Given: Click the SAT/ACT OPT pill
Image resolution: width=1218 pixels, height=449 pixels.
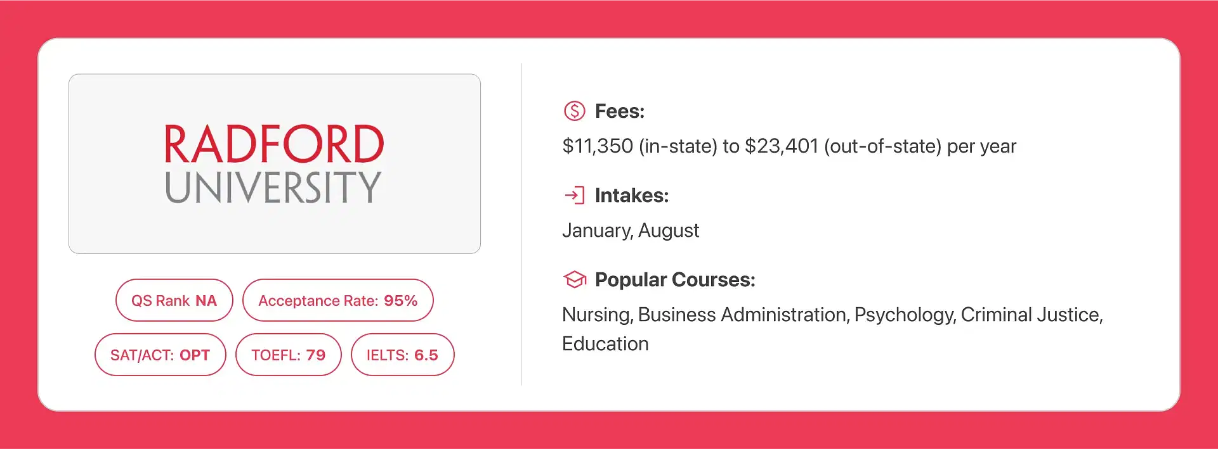Looking at the screenshot, I should point(160,355).
